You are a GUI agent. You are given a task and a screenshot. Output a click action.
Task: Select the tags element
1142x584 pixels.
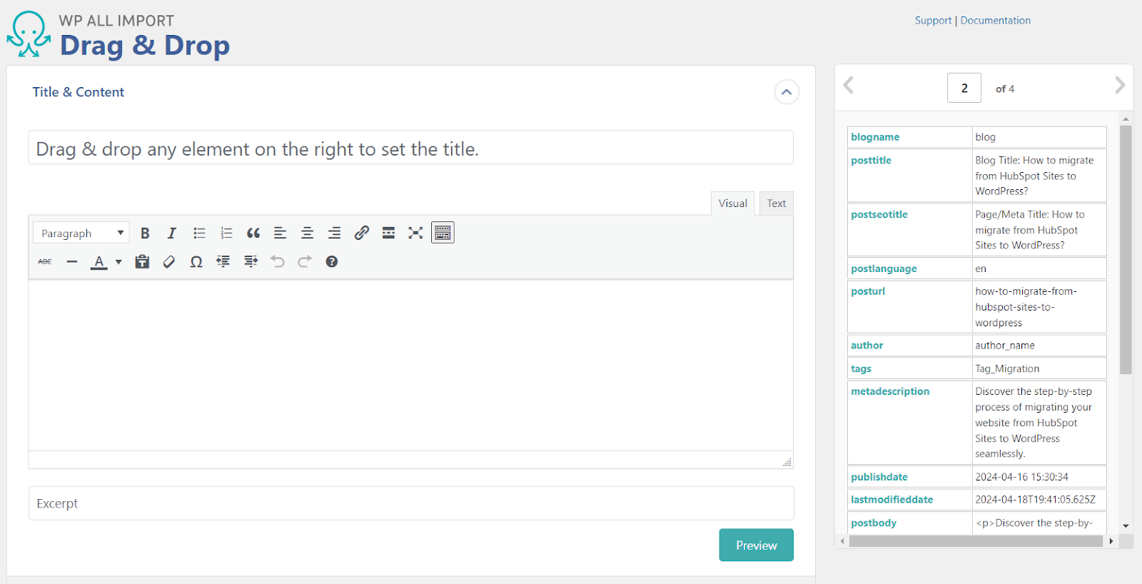(x=861, y=369)
